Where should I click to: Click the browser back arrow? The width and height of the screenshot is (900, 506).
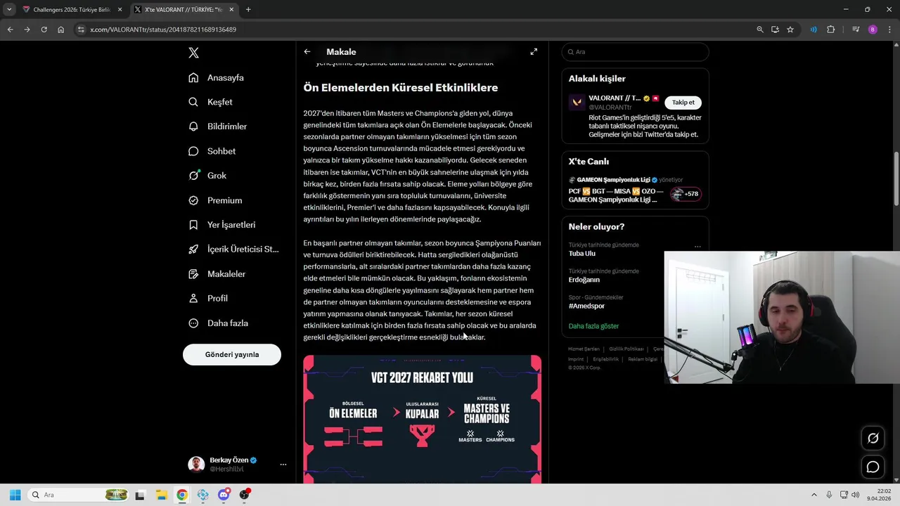[x=10, y=30]
